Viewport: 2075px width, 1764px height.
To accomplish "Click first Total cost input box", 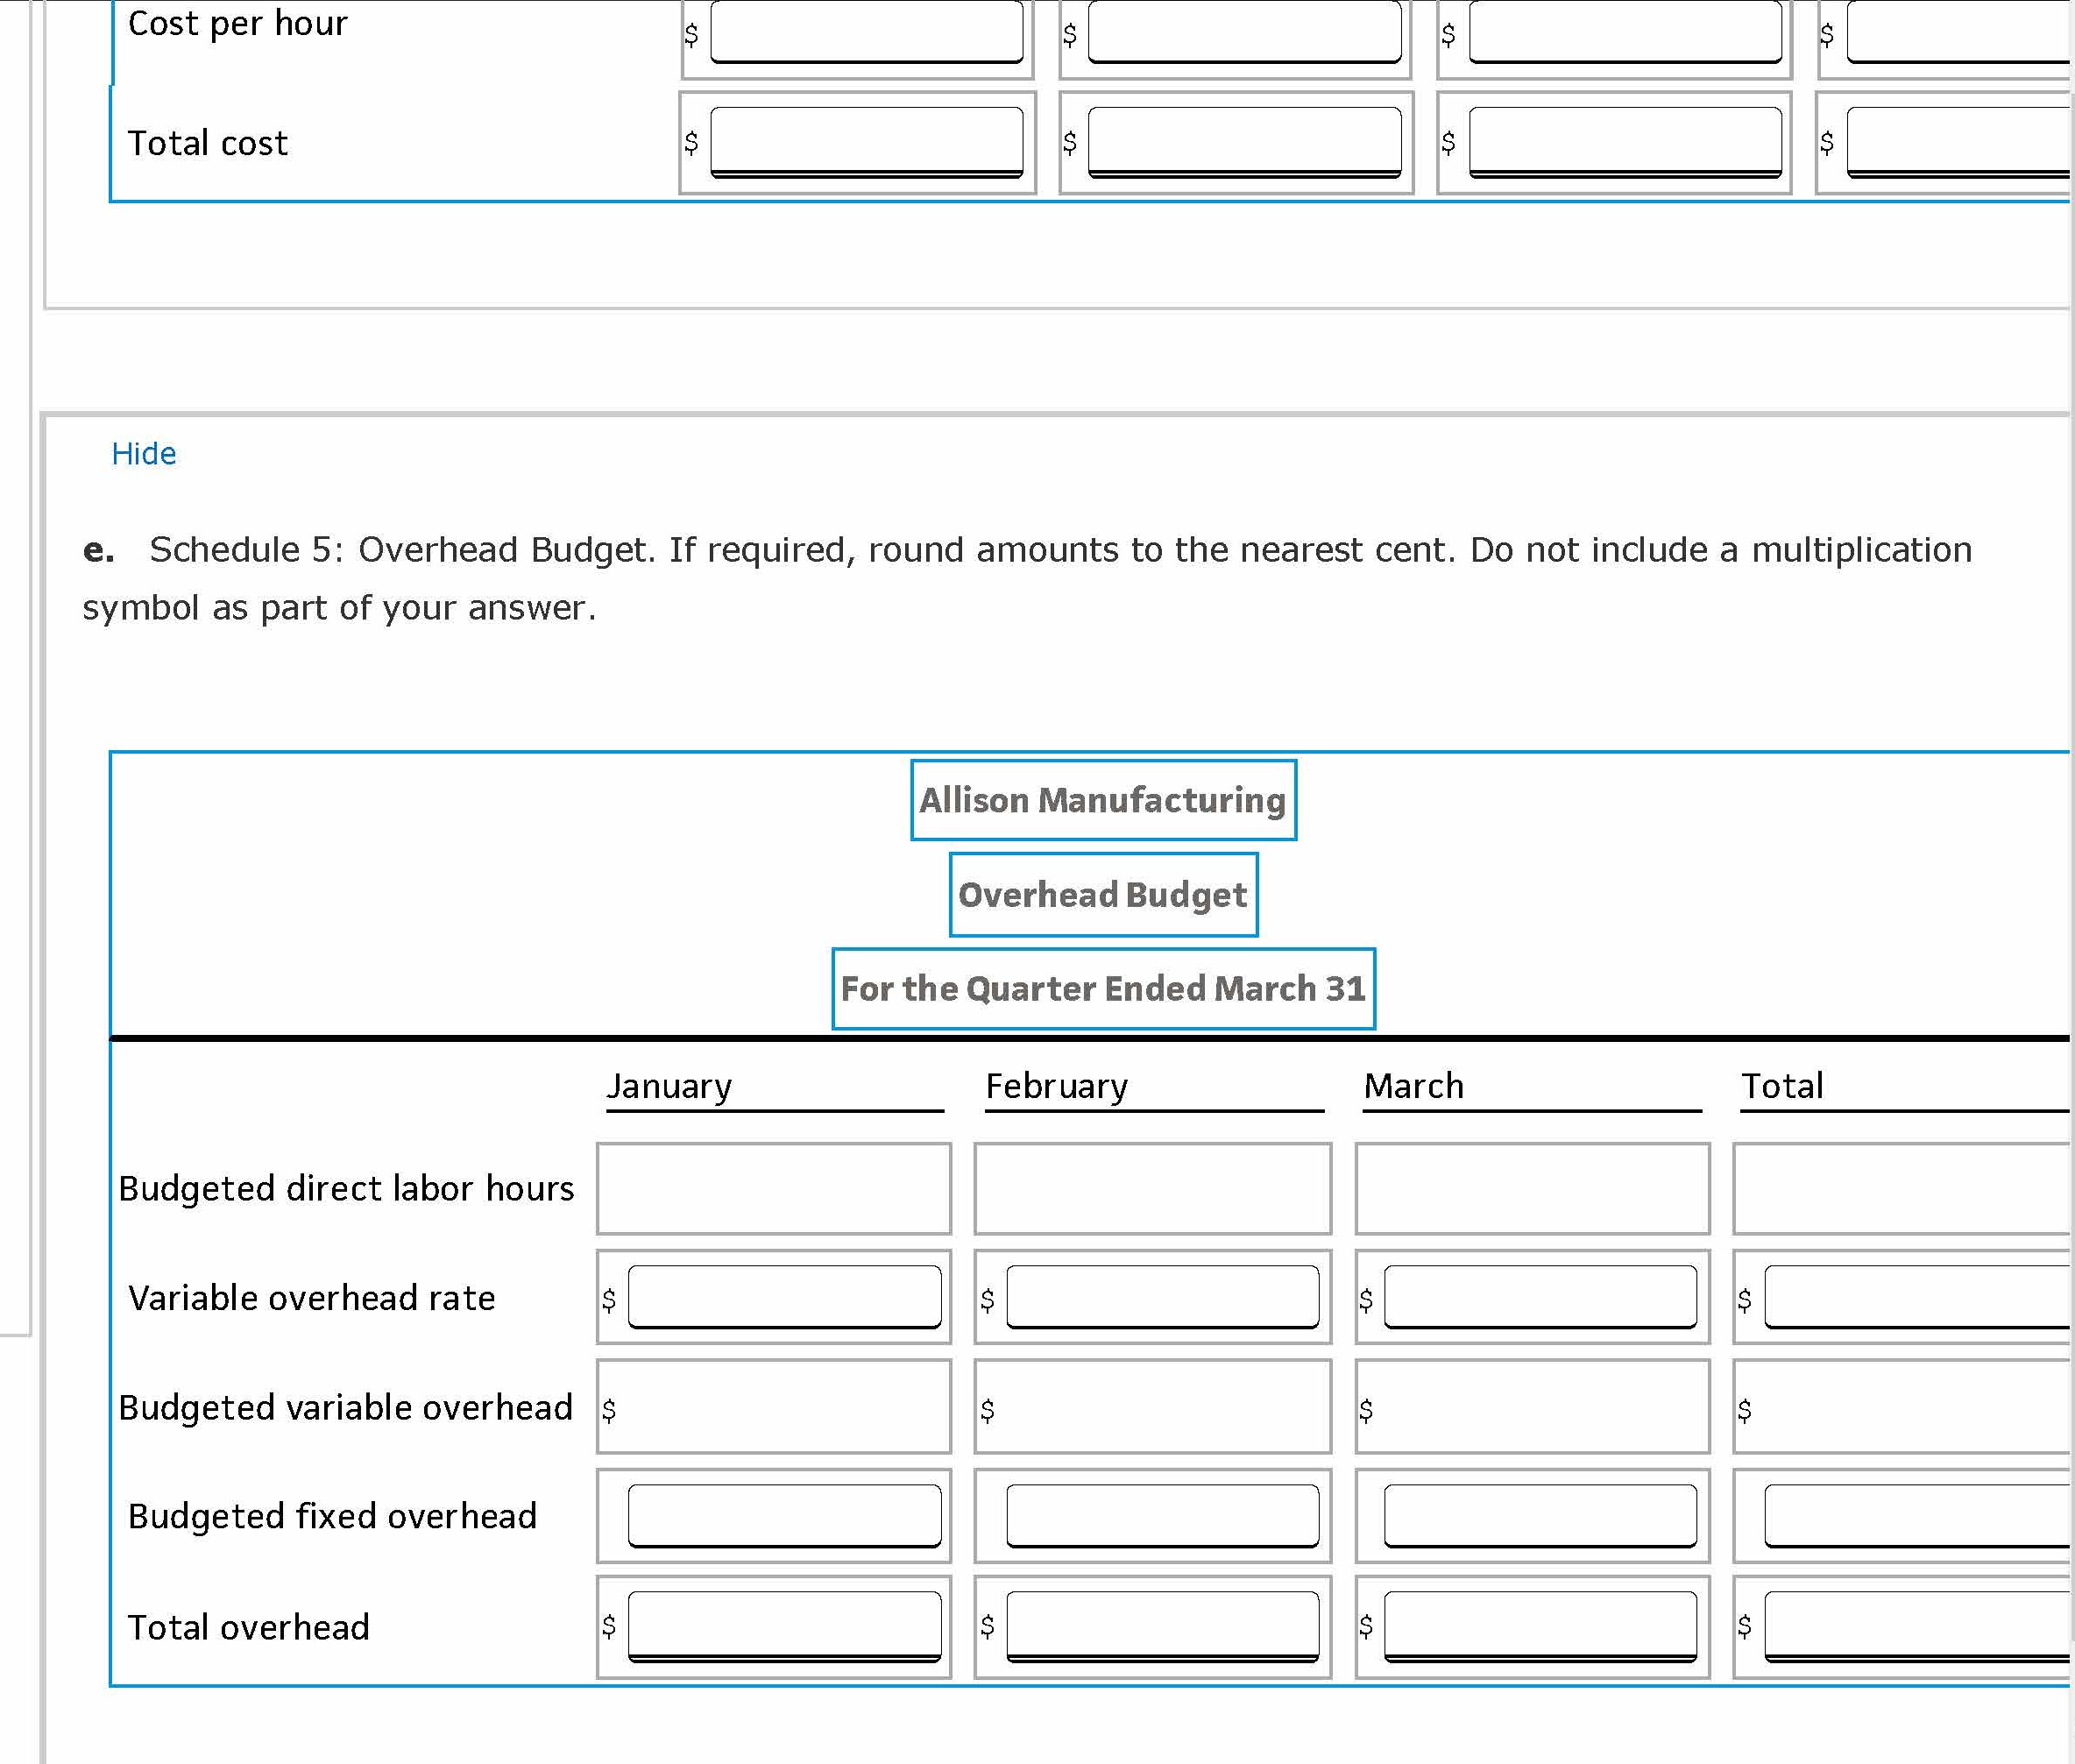I will click(x=866, y=140).
